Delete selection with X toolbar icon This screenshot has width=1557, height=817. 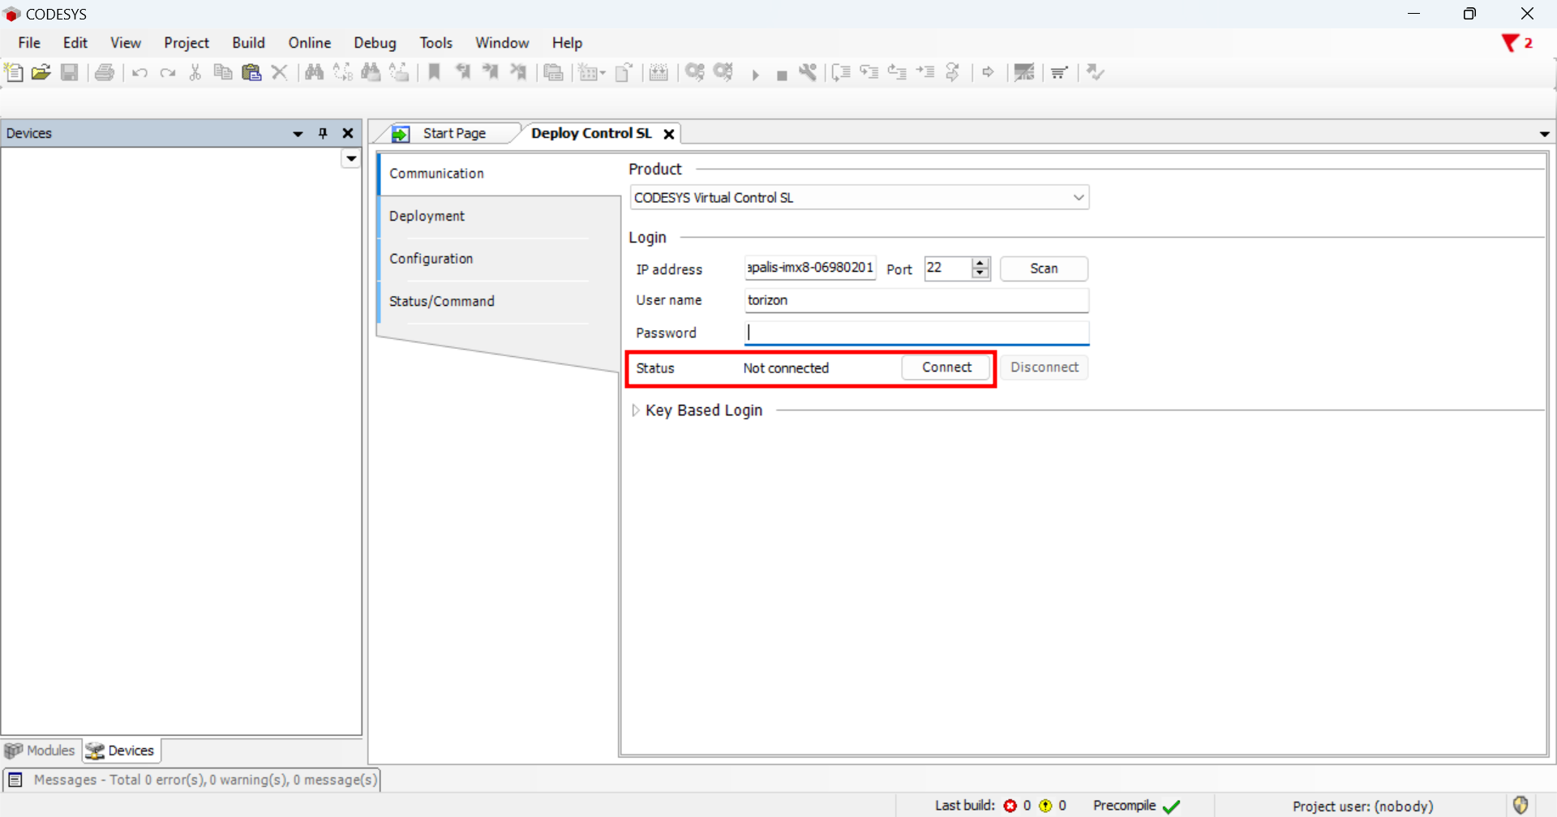tap(280, 72)
